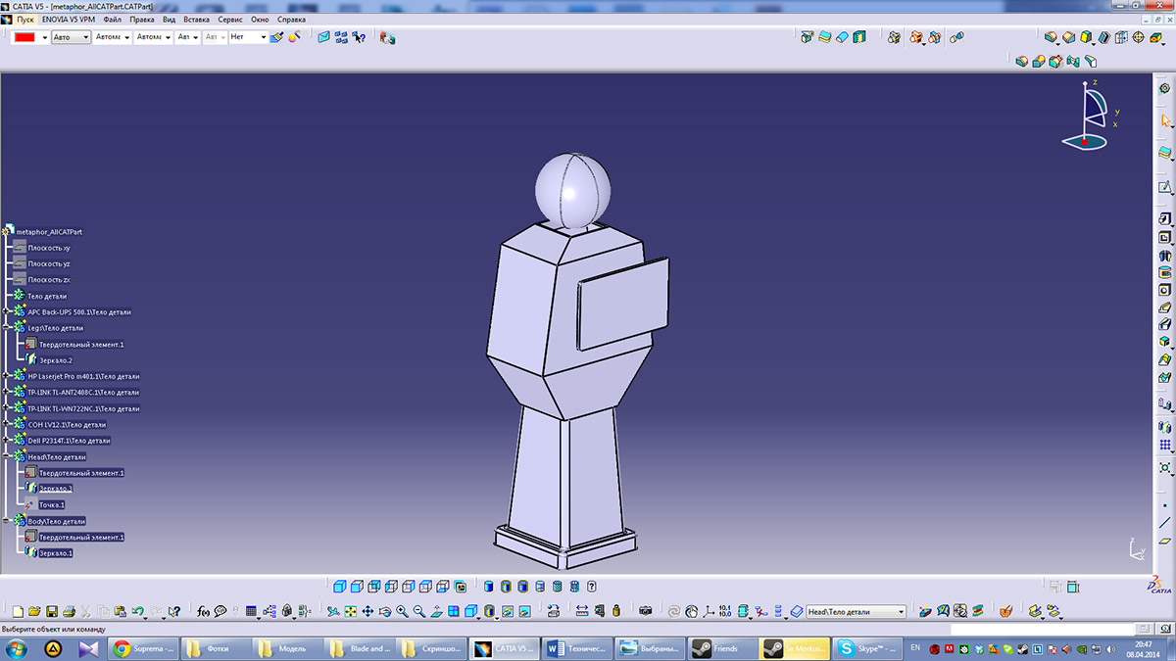Open the formula f(x) tool
The height and width of the screenshot is (661, 1176).
pos(203,612)
